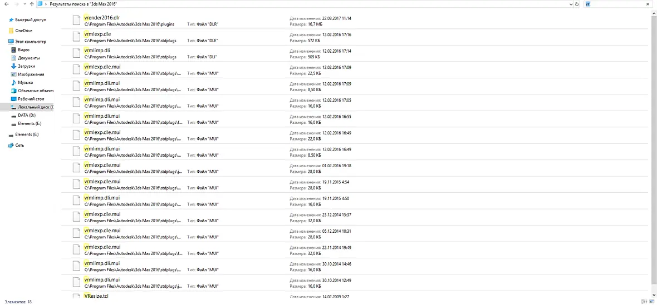
Task: Switch to details view layout icon
Action: [x=644, y=301]
